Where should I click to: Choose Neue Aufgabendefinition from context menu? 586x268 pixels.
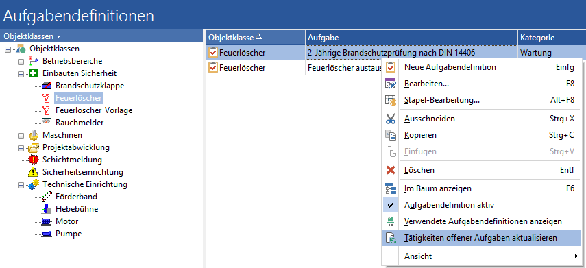[482, 67]
